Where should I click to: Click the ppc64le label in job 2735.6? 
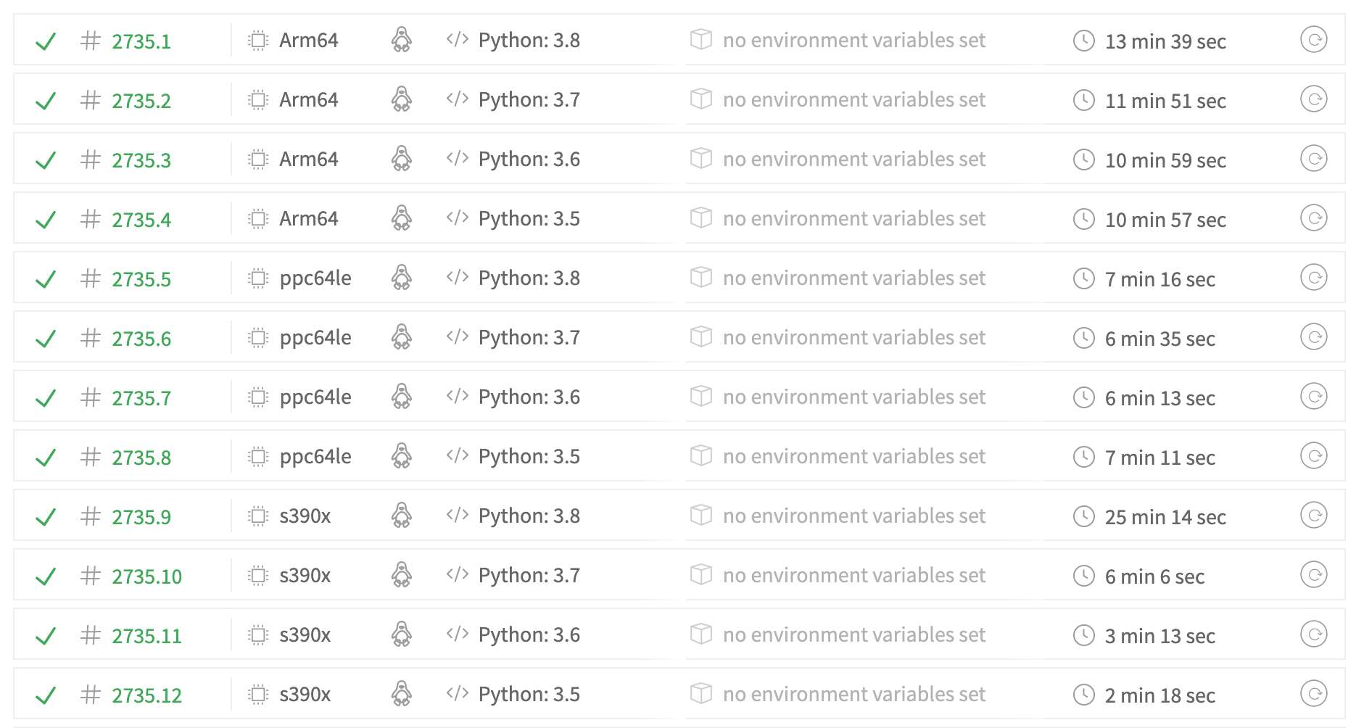coord(315,337)
